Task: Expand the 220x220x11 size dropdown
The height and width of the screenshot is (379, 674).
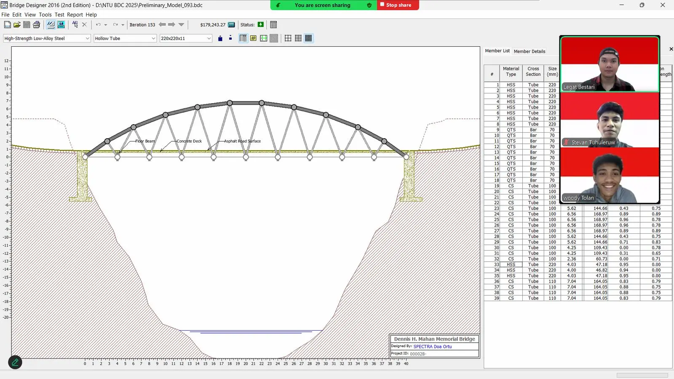Action: (186, 38)
